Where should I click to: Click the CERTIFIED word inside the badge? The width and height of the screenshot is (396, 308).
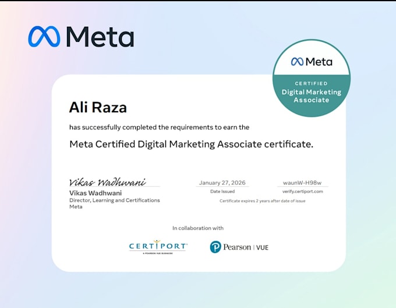pos(312,83)
